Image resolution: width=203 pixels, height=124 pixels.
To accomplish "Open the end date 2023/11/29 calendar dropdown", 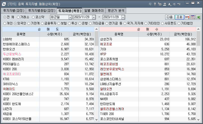I will (x=123, y=17).
